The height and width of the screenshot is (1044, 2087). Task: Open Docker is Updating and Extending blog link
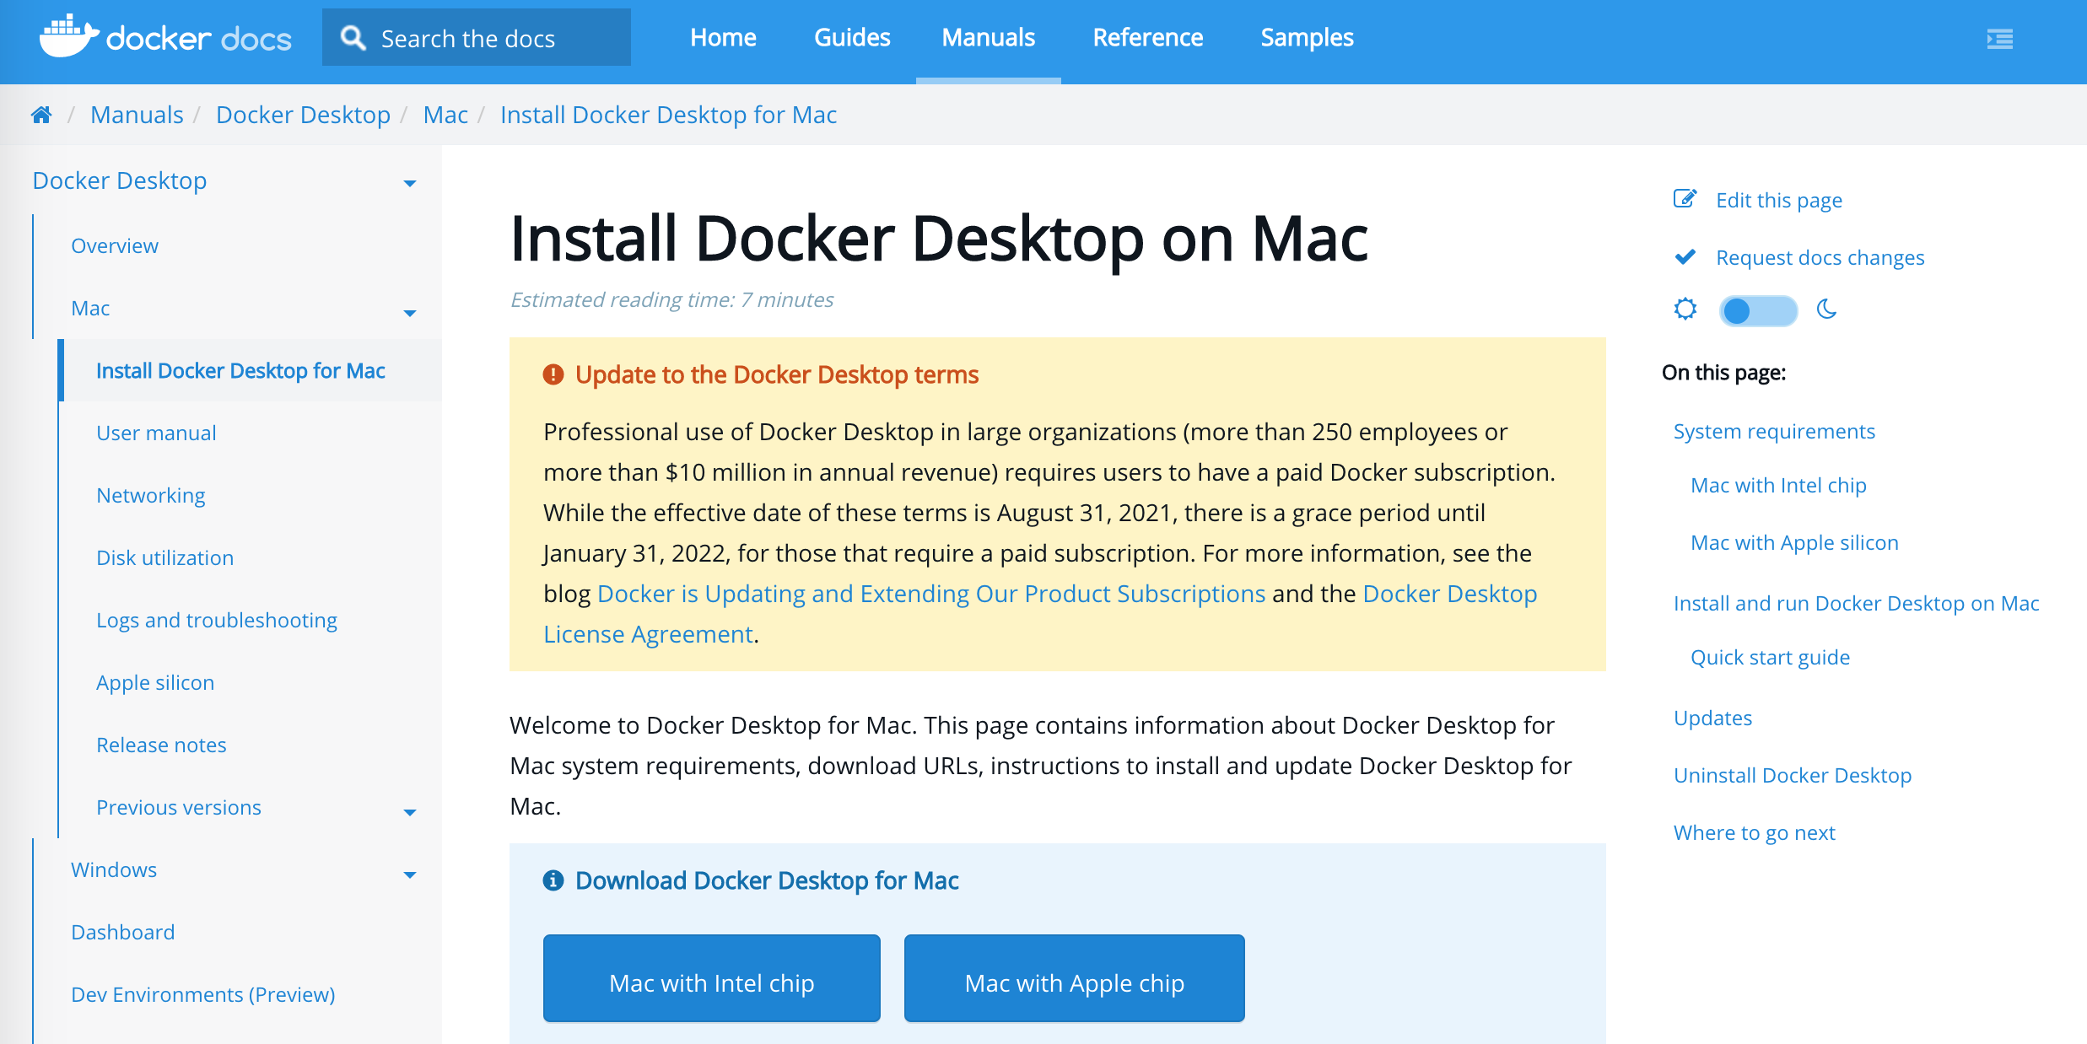point(931,594)
